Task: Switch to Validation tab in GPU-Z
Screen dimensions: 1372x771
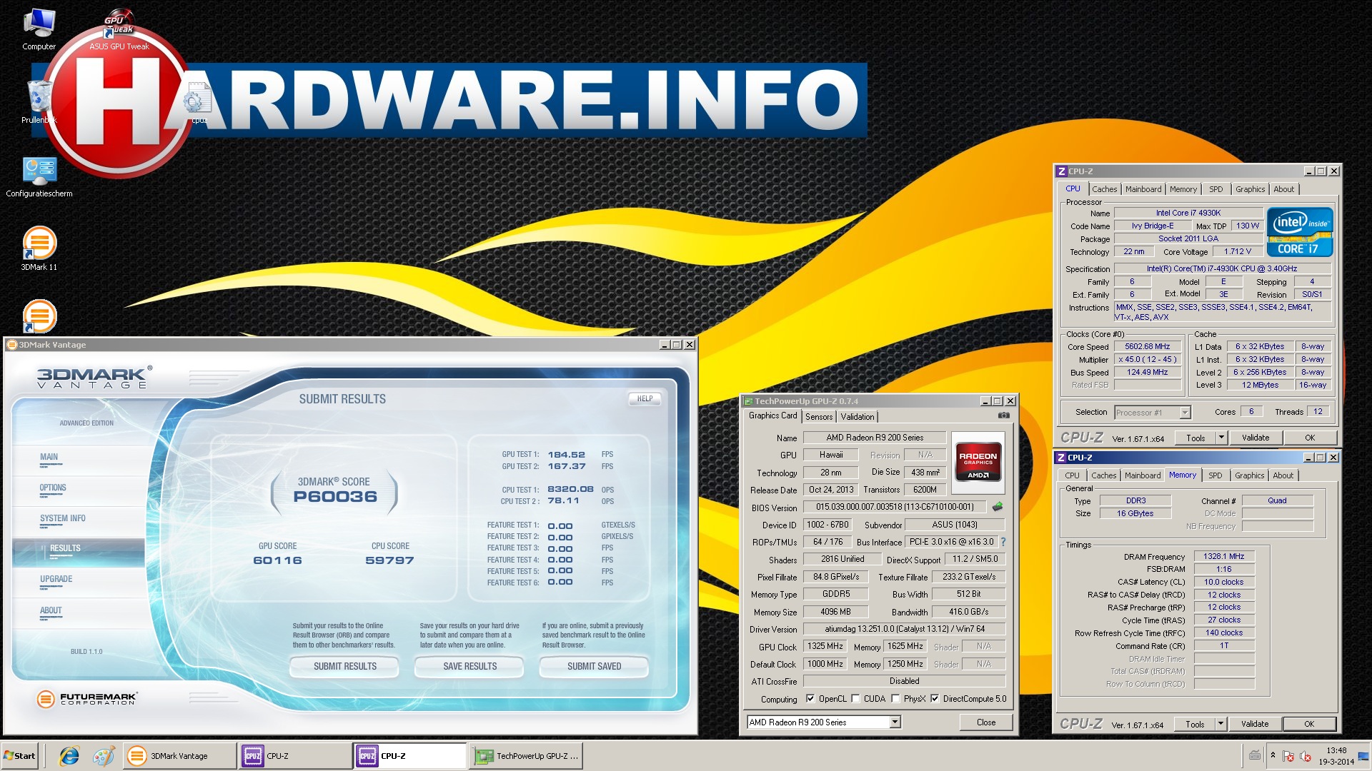Action: 857,417
